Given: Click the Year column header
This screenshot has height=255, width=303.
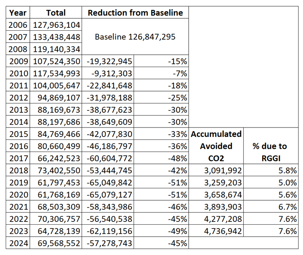Looking at the screenshot, I should coord(18,13).
